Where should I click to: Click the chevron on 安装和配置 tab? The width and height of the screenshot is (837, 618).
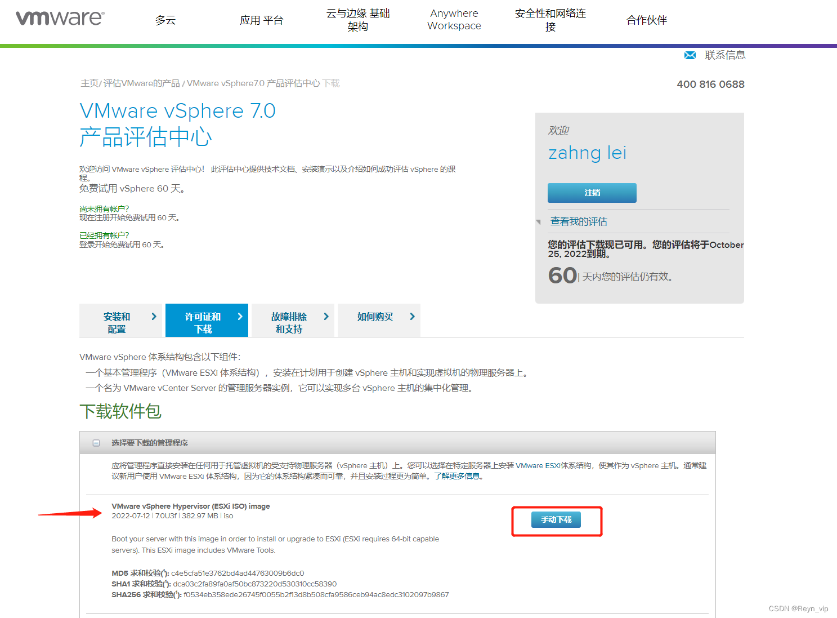[x=154, y=317]
